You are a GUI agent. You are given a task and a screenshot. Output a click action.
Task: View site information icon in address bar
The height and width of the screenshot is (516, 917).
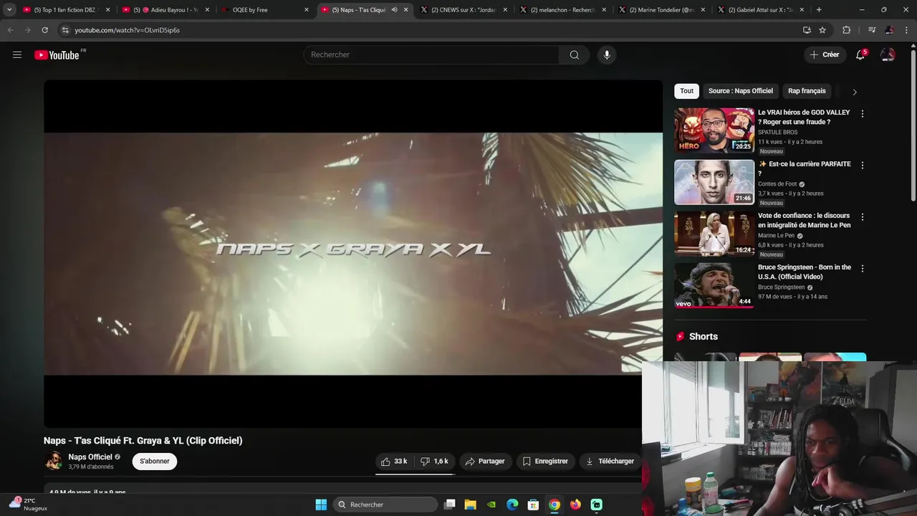coord(65,30)
